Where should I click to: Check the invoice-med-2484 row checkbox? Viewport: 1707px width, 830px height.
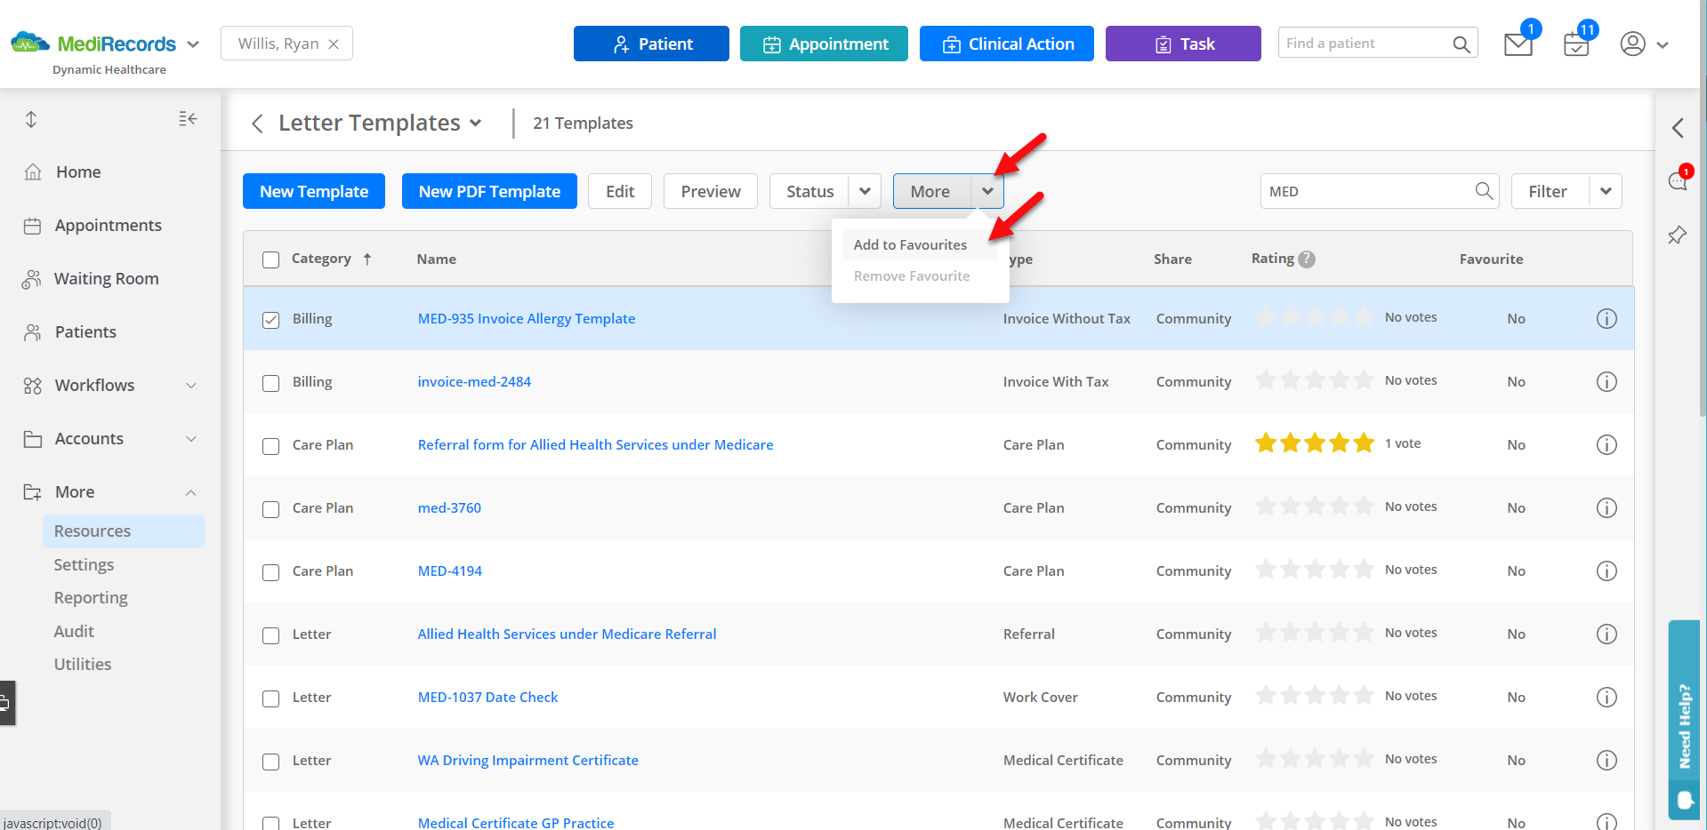click(x=271, y=383)
